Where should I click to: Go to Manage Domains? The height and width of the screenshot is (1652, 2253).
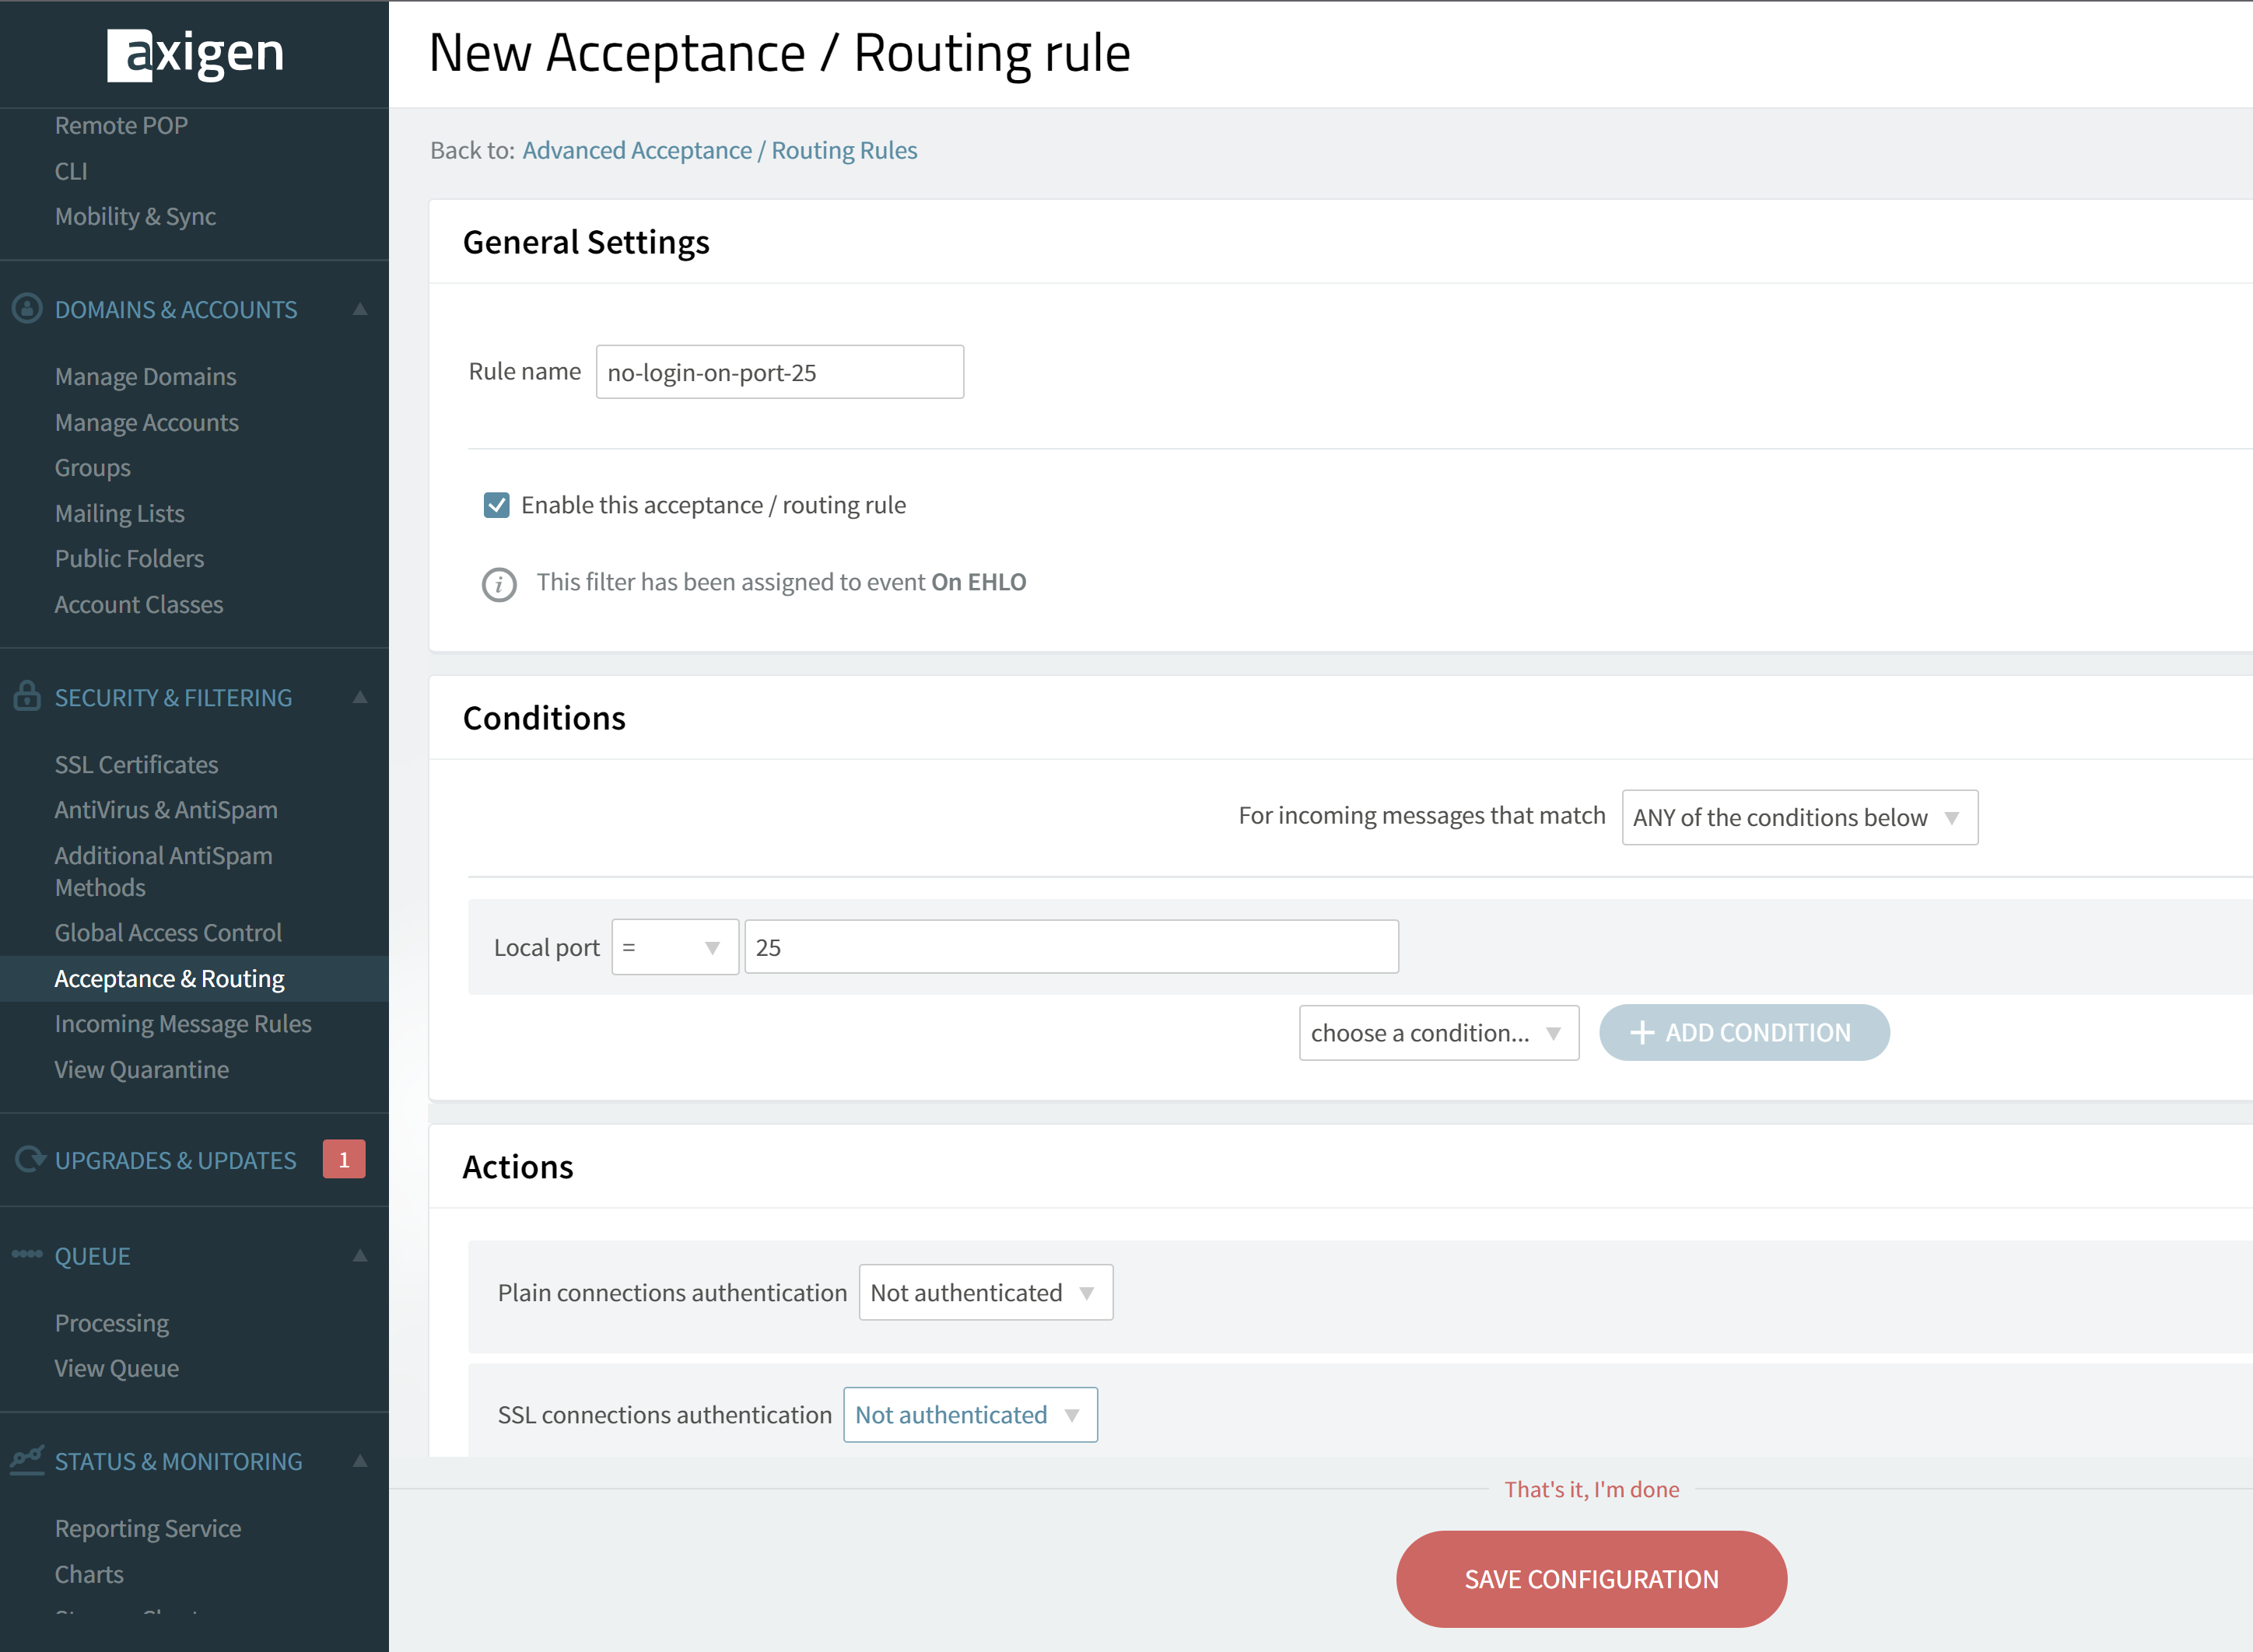(x=146, y=377)
